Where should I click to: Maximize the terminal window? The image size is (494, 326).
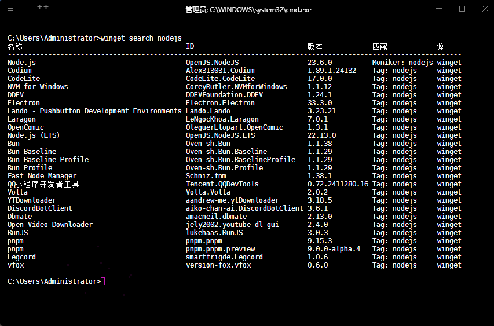(462, 9)
